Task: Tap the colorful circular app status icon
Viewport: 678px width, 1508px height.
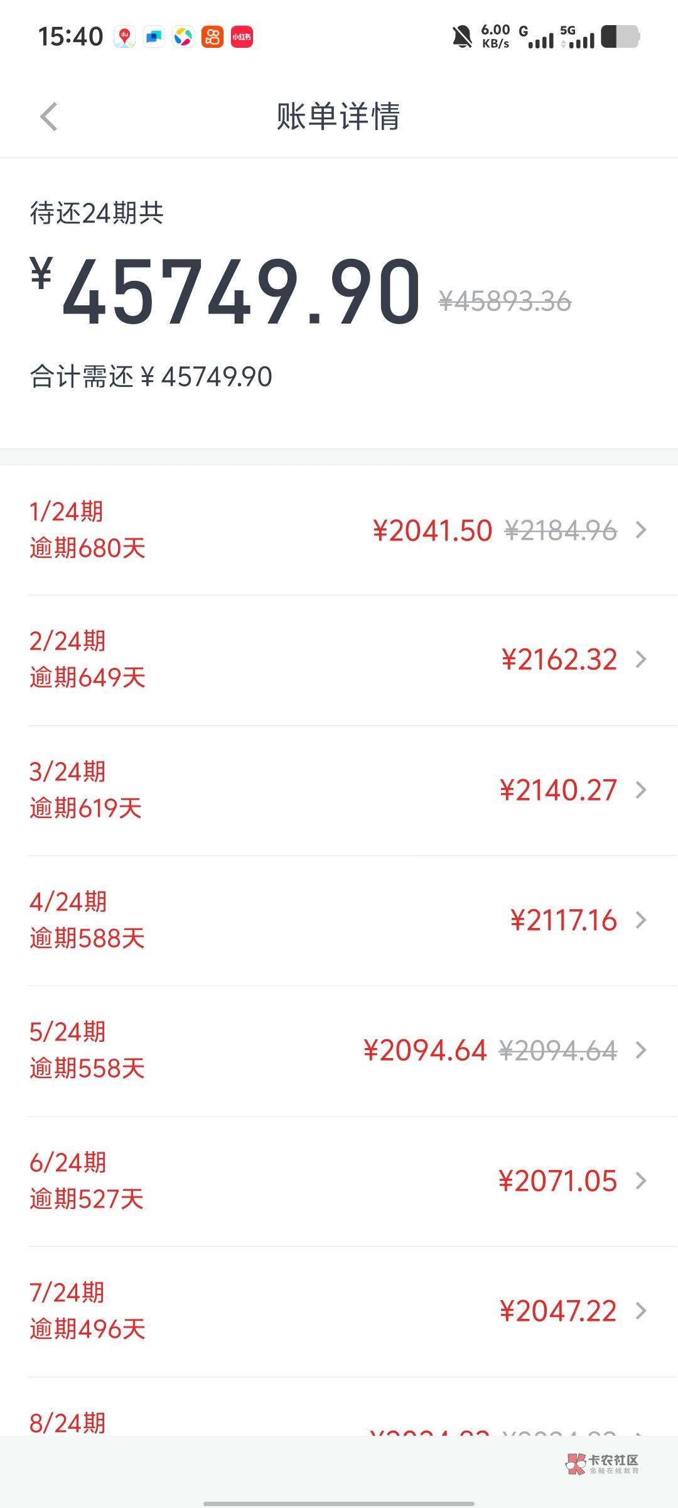Action: coord(183,37)
